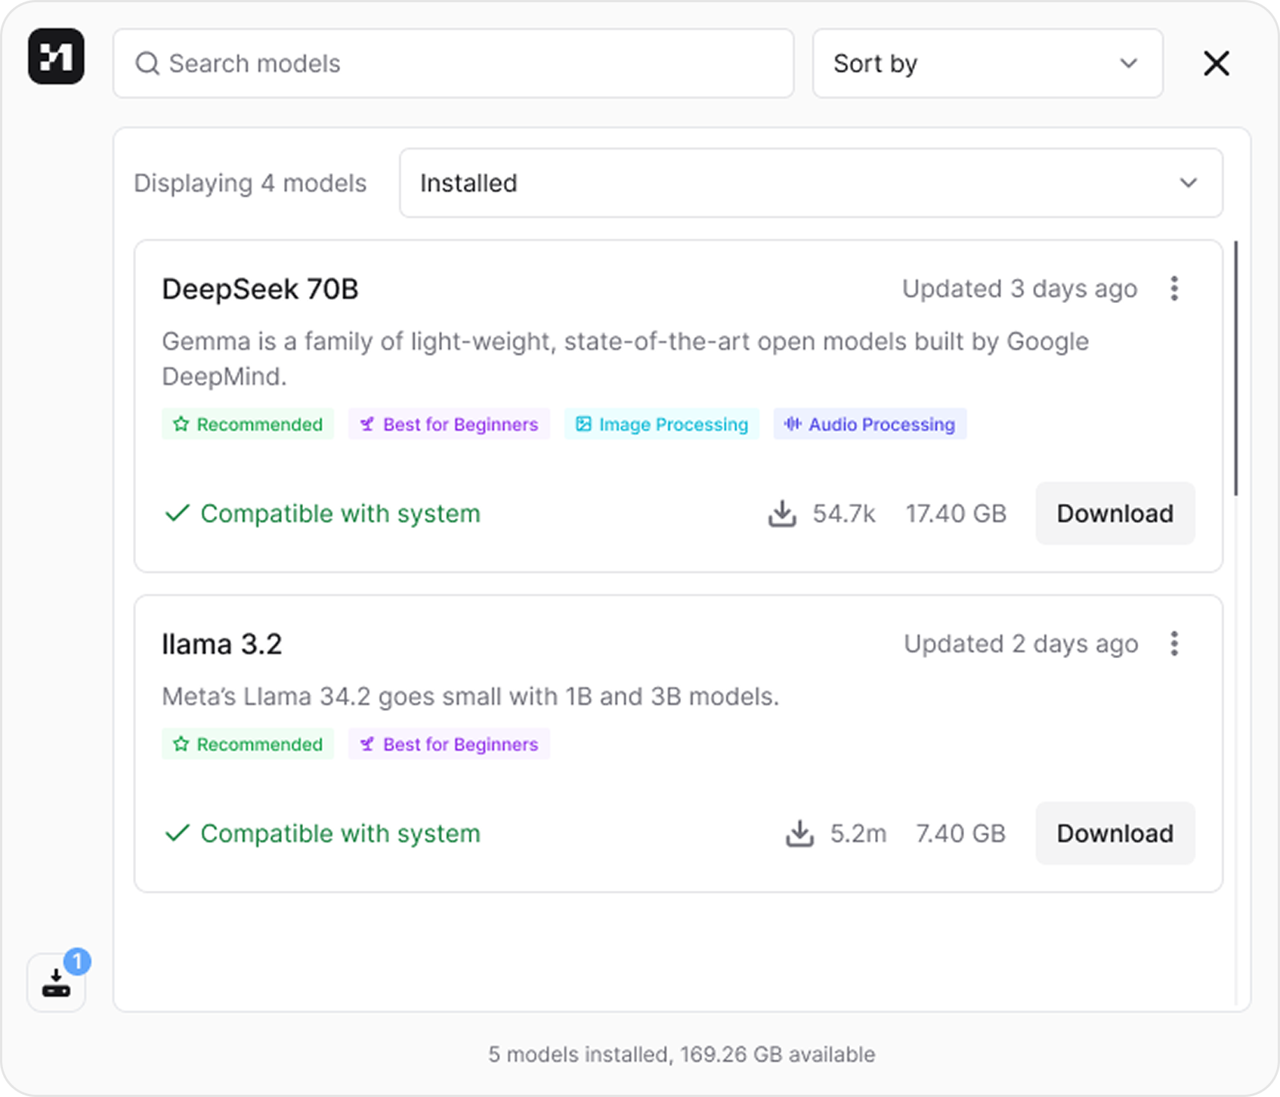Click the model list scrollbar
This screenshot has height=1097, width=1280.
coord(1236,369)
